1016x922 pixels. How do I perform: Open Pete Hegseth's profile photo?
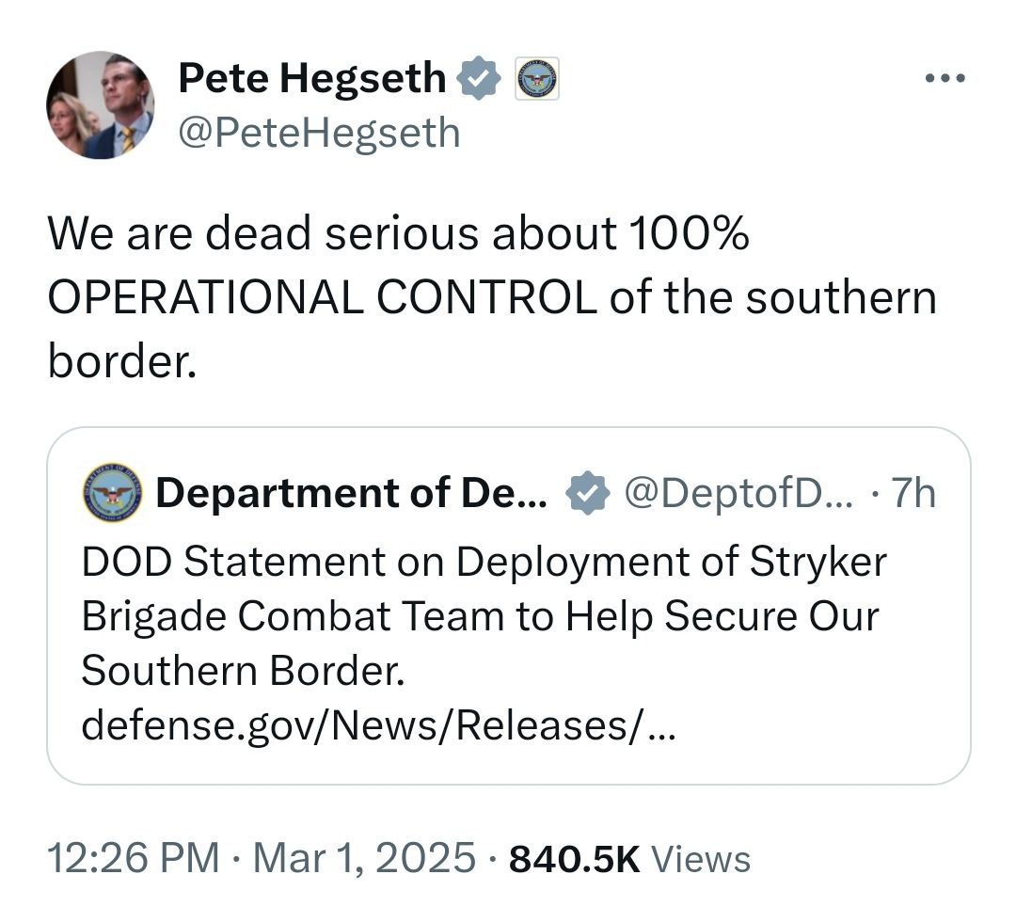tap(101, 105)
